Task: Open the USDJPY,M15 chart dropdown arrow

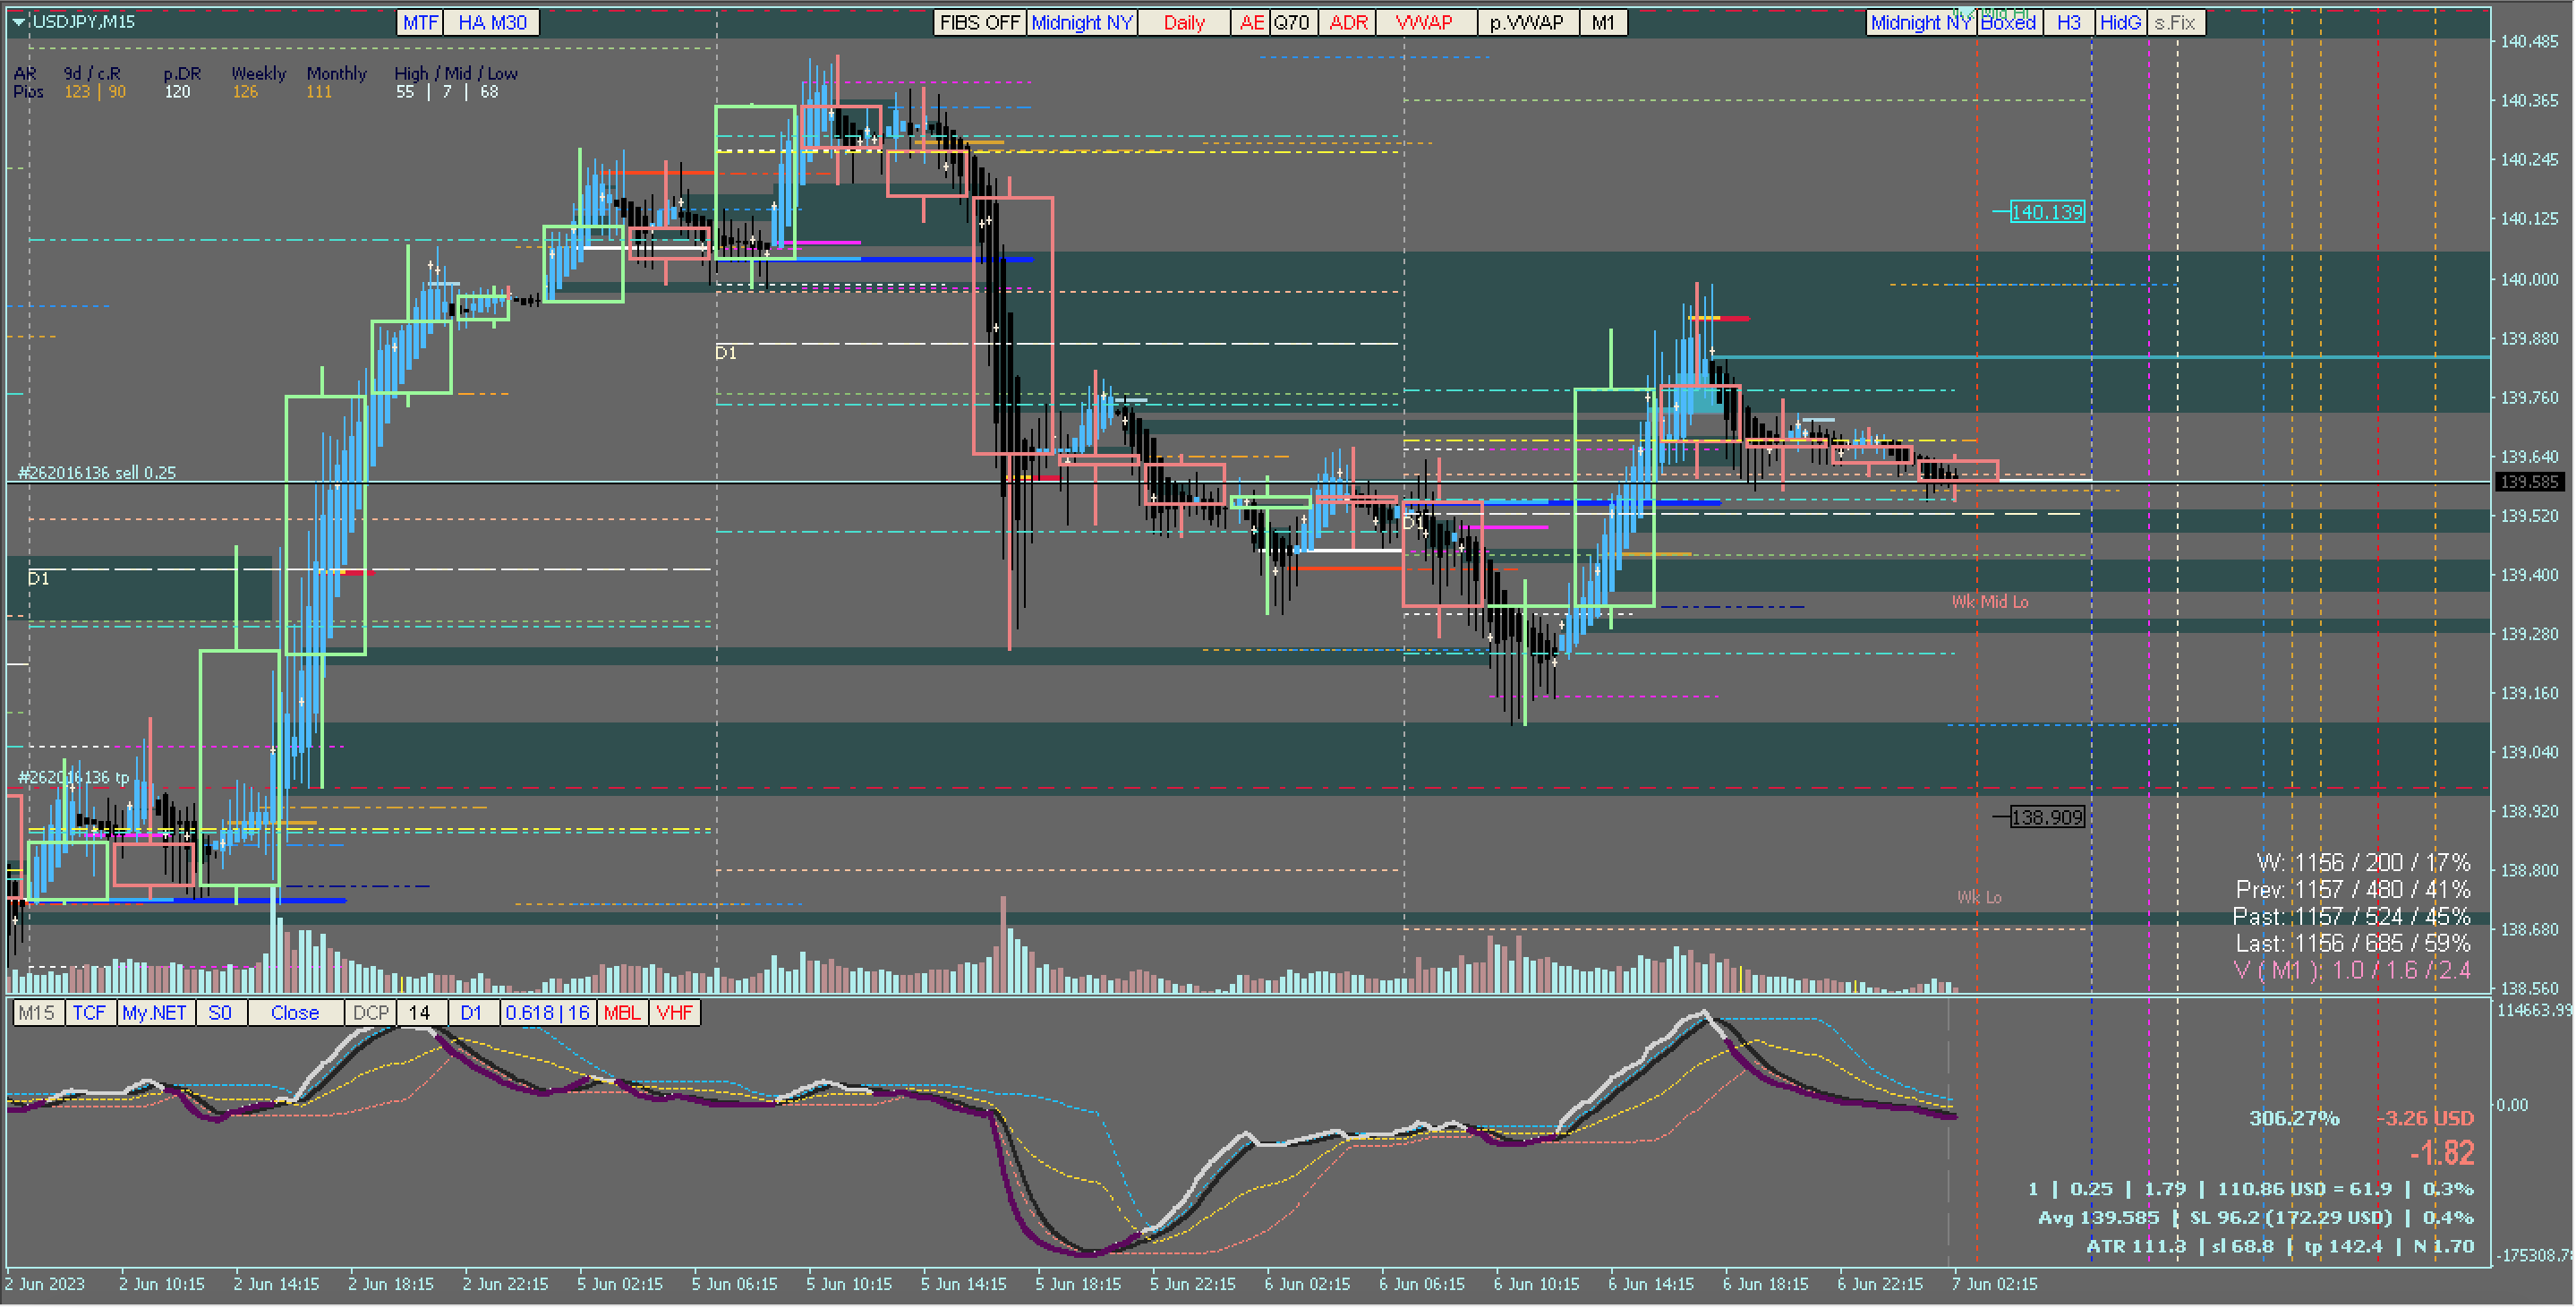Action: (x=18, y=21)
